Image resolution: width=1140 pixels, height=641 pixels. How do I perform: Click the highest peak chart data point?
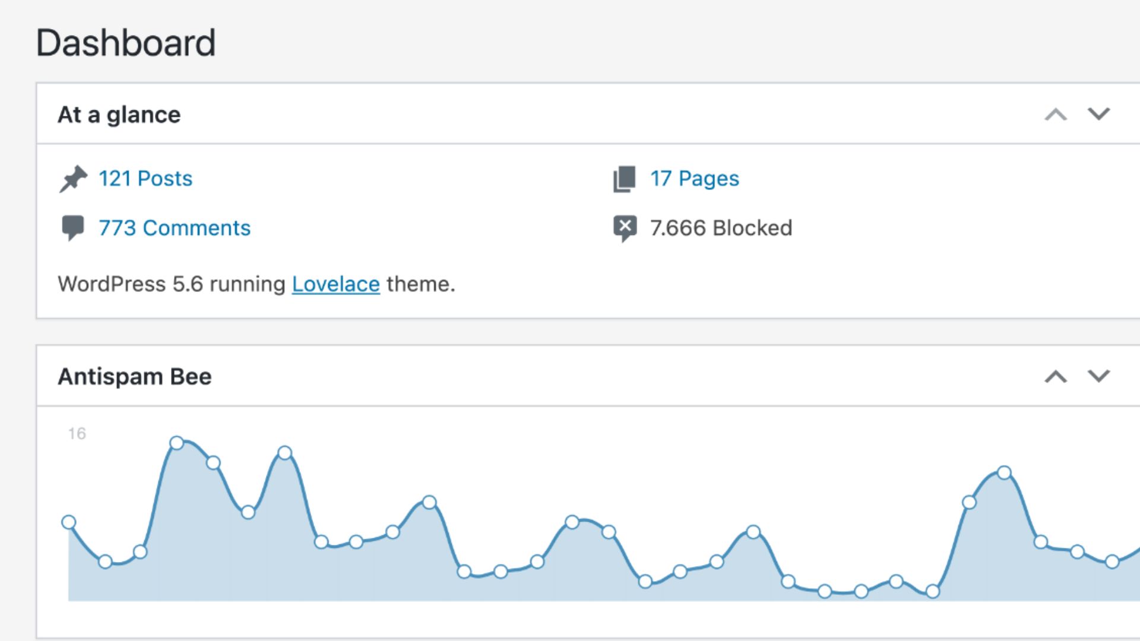point(177,443)
